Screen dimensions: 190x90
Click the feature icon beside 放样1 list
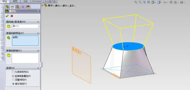click(x=8, y=38)
